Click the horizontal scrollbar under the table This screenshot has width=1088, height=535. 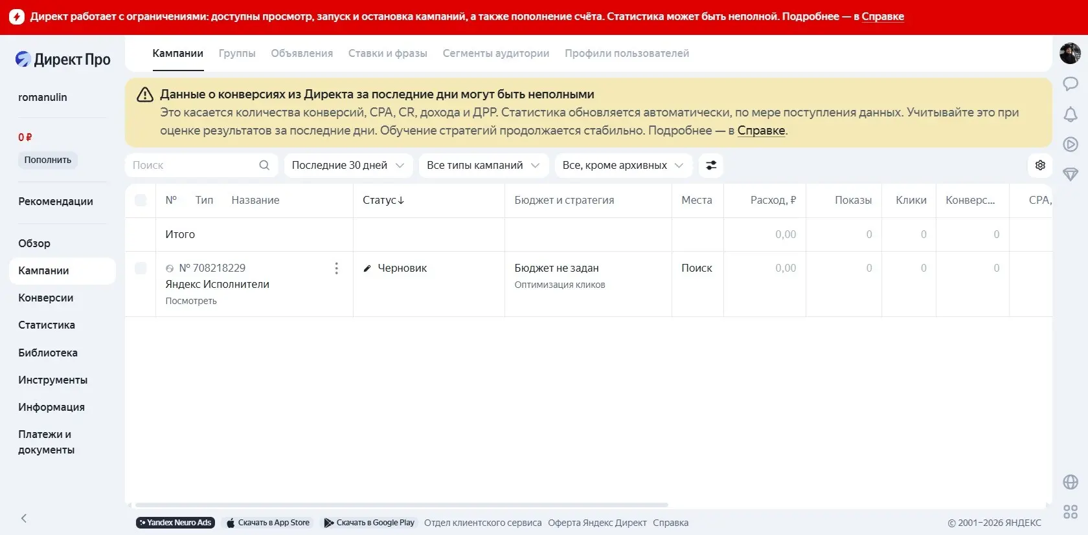tap(402, 505)
